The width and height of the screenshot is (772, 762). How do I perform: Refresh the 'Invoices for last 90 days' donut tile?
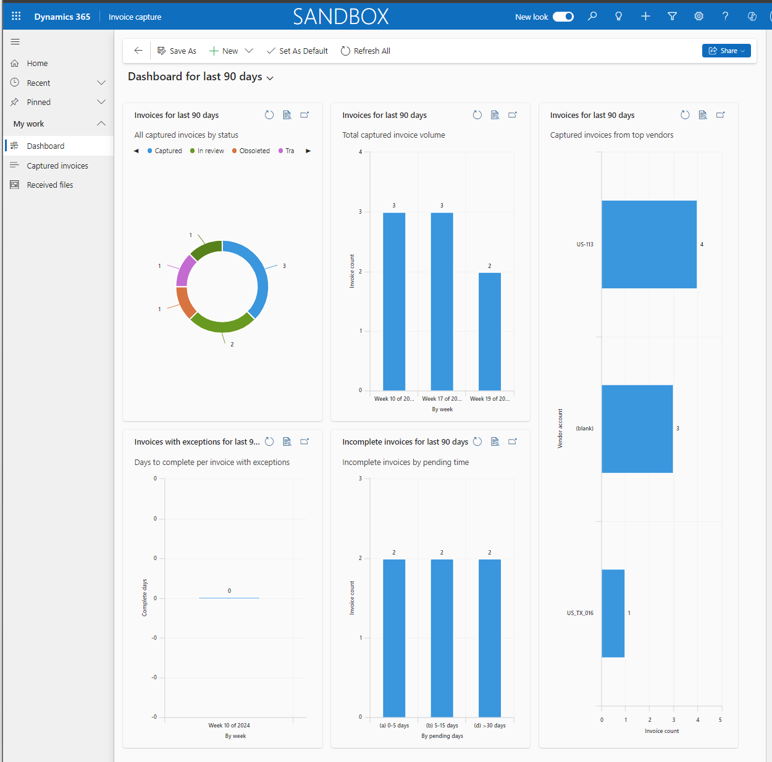click(269, 115)
